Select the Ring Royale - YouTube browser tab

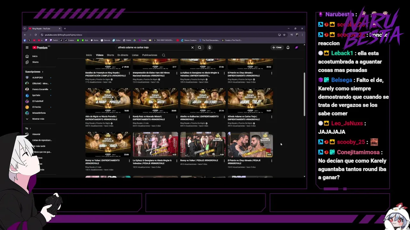coord(44,28)
